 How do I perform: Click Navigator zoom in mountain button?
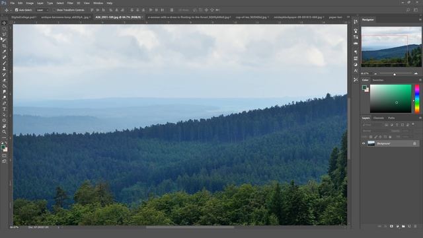(x=416, y=73)
